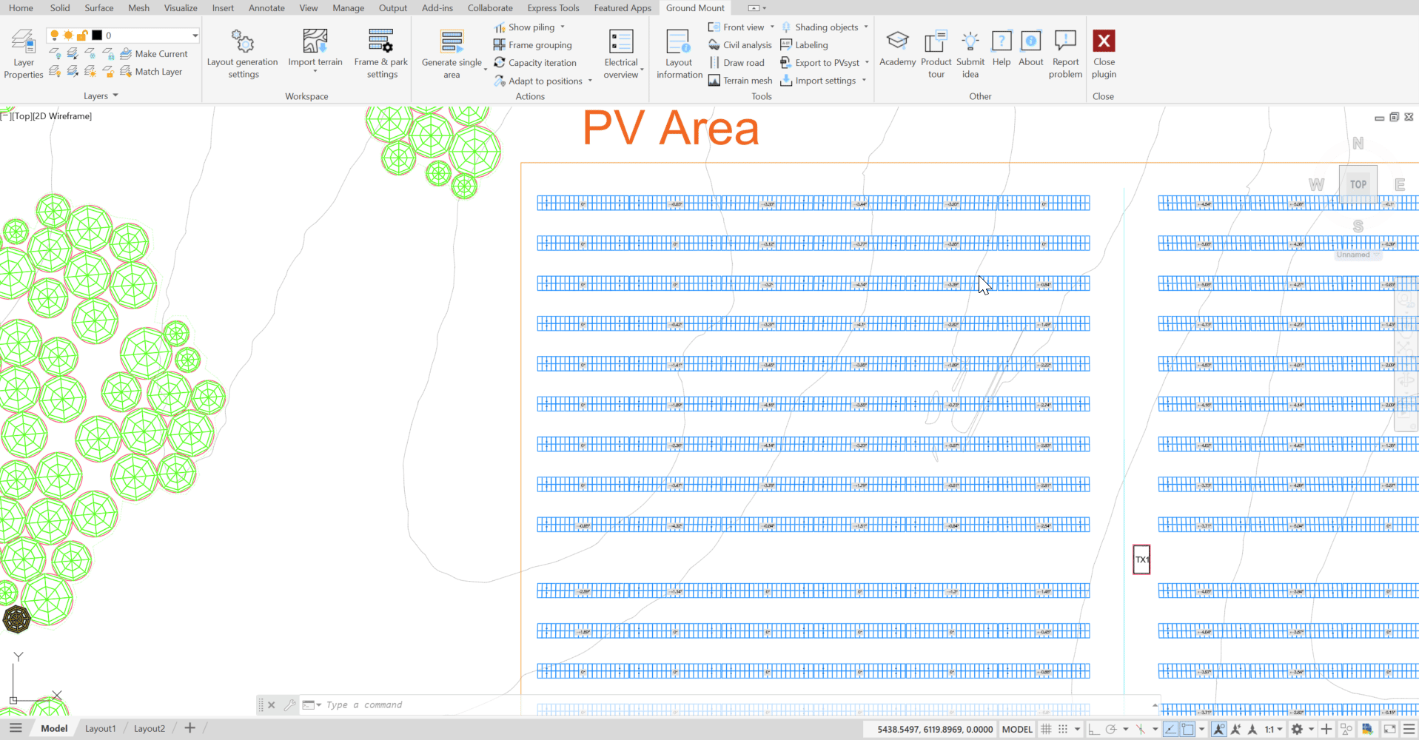This screenshot has width=1419, height=740.
Task: Expand the layer selection dropdown
Action: click(x=195, y=36)
